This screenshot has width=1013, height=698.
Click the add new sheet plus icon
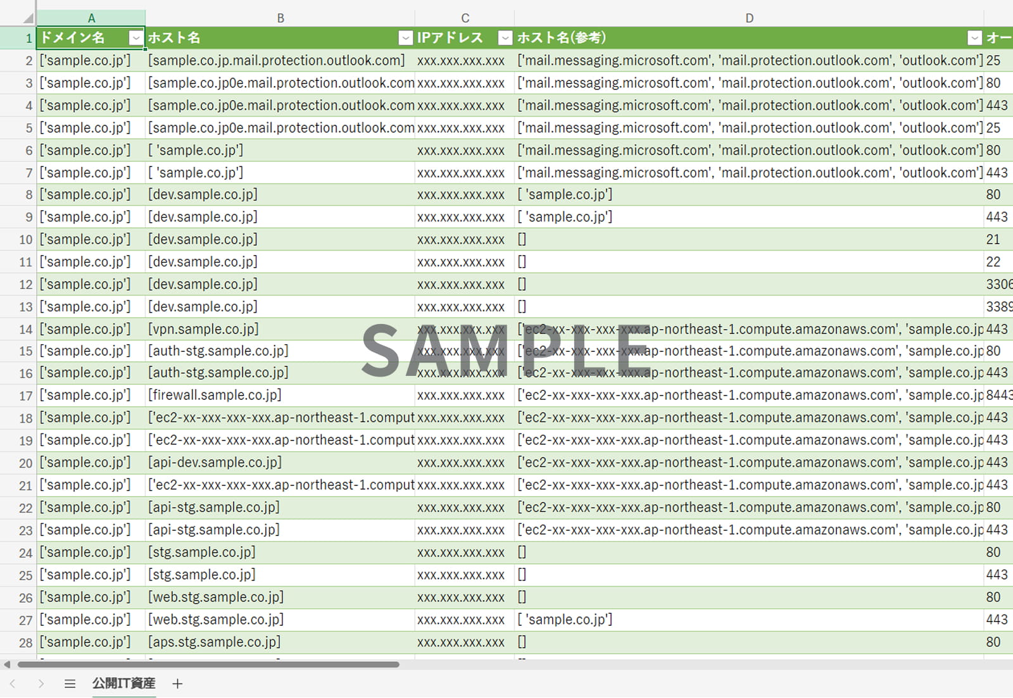177,683
